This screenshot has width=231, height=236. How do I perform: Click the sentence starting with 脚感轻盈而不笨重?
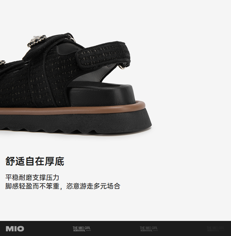click(63, 186)
